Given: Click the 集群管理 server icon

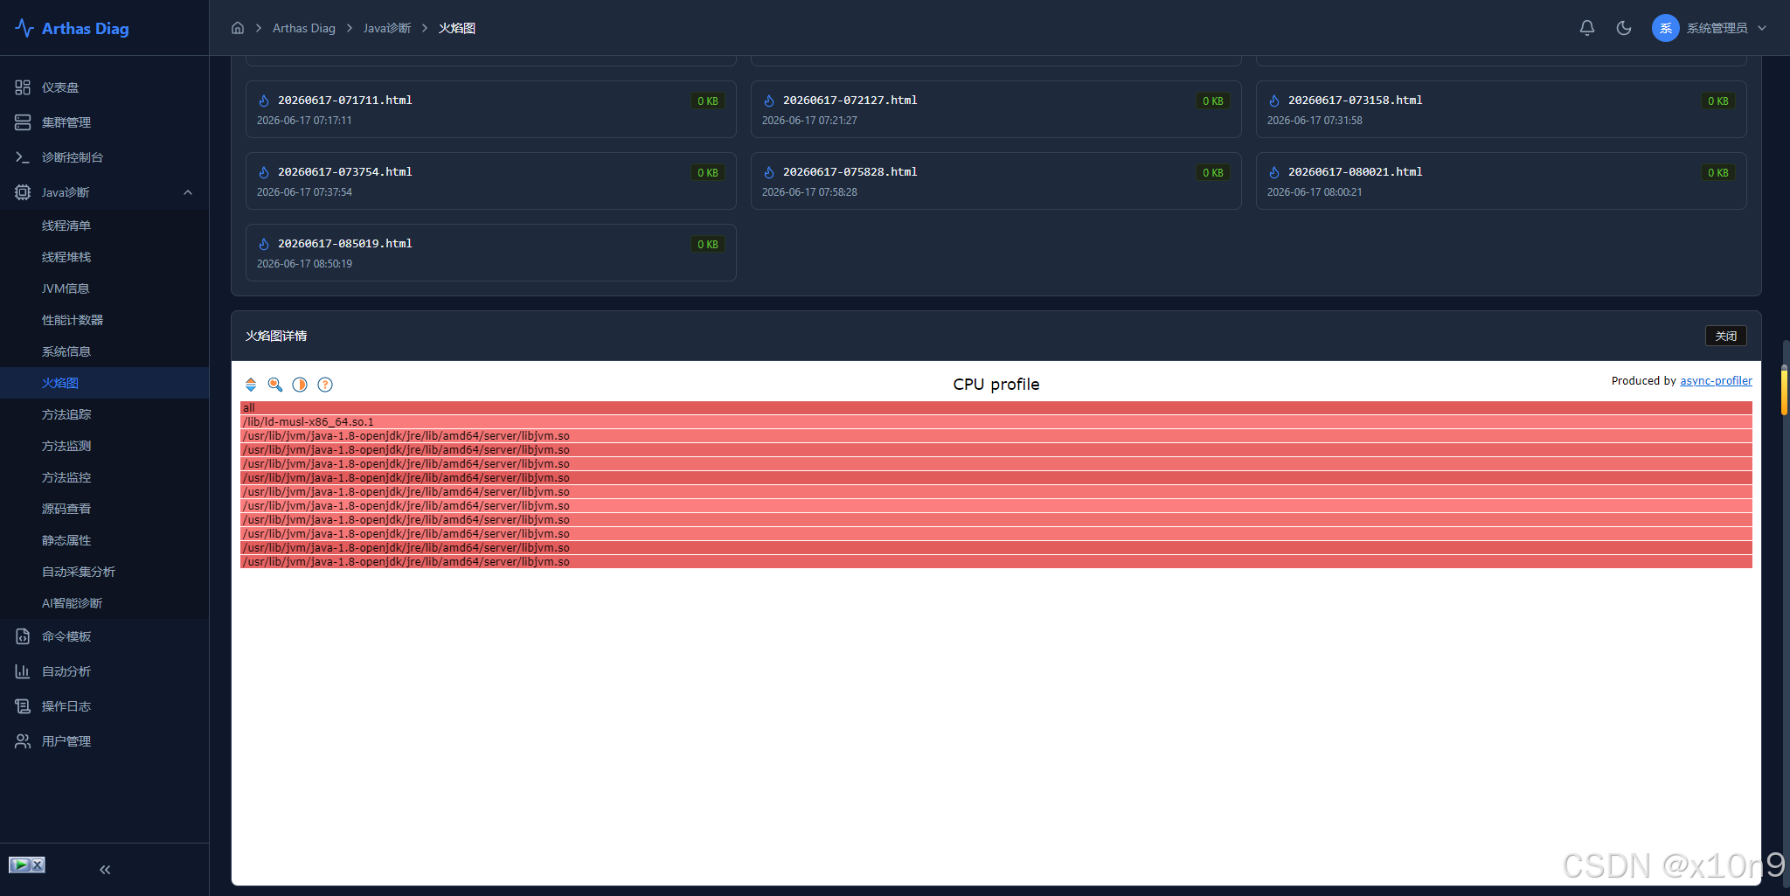Looking at the screenshot, I should click(23, 122).
